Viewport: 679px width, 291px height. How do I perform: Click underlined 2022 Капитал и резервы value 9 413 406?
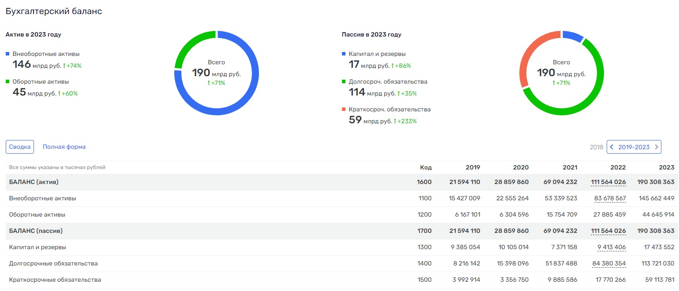pos(611,247)
